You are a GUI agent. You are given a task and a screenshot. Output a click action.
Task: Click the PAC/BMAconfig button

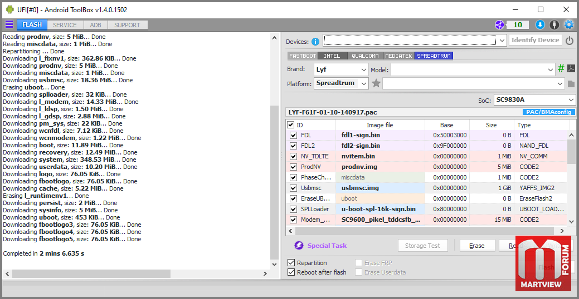[548, 112]
